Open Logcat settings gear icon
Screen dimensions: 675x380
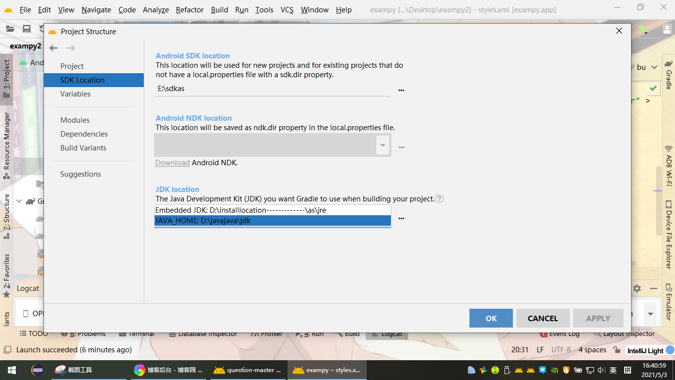[x=637, y=288]
